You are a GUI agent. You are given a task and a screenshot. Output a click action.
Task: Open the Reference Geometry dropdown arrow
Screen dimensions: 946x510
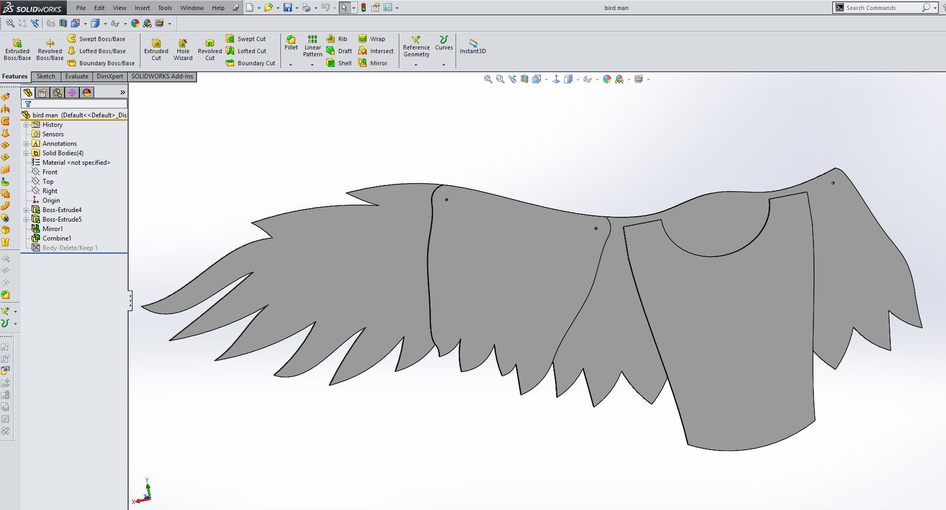pos(416,65)
